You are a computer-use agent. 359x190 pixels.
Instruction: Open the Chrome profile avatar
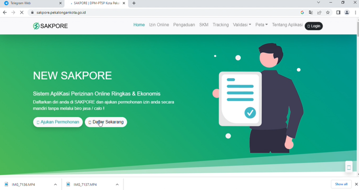pos(347,12)
